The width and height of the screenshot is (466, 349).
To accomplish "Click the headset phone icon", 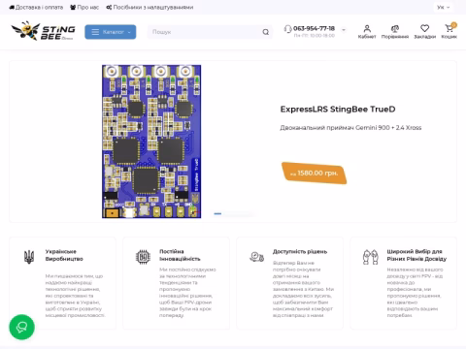I will pyautogui.click(x=287, y=29).
